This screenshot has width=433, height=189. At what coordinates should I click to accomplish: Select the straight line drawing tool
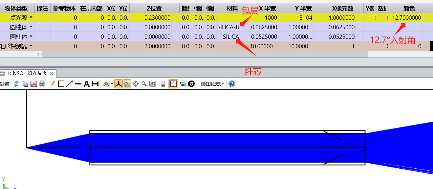pos(78,84)
